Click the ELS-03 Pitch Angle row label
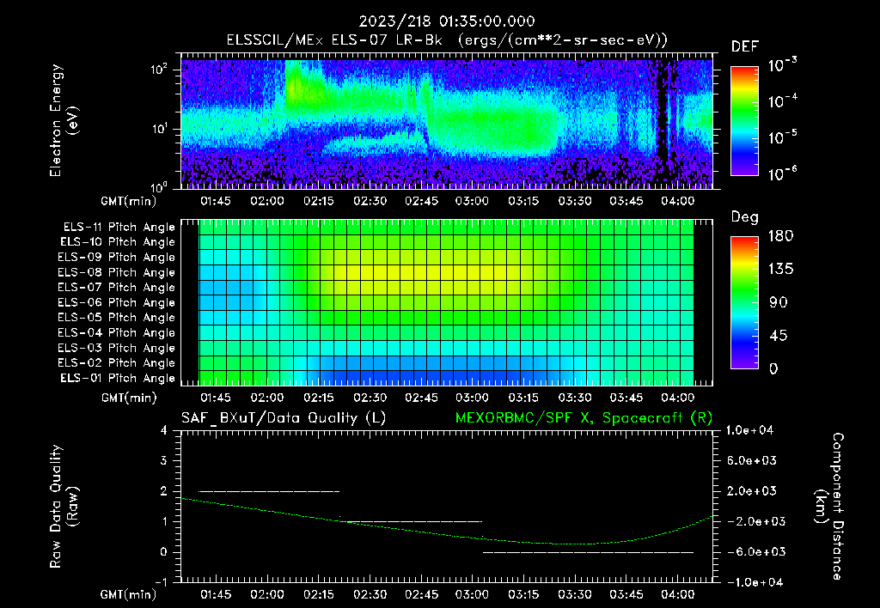The width and height of the screenshot is (880, 608). [x=117, y=348]
